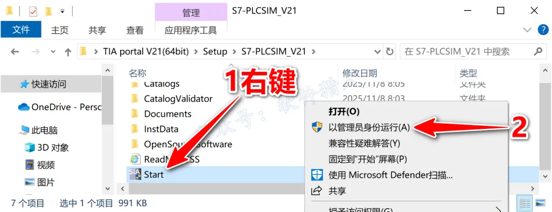This screenshot has width=552, height=212.
Task: Click the up-one-level arrow icon
Action: (68, 52)
